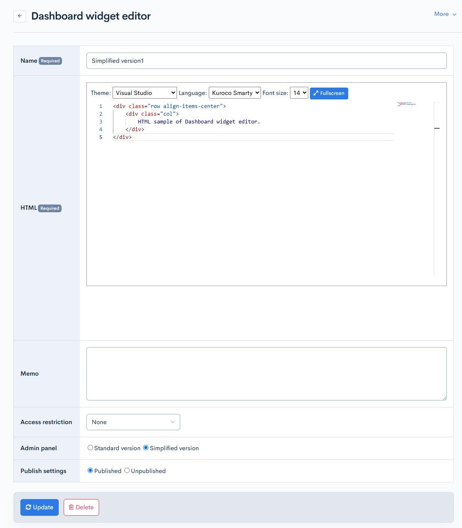Viewport: 462px width, 528px height.
Task: Click the Update button with refresh icon
Action: click(x=40, y=507)
